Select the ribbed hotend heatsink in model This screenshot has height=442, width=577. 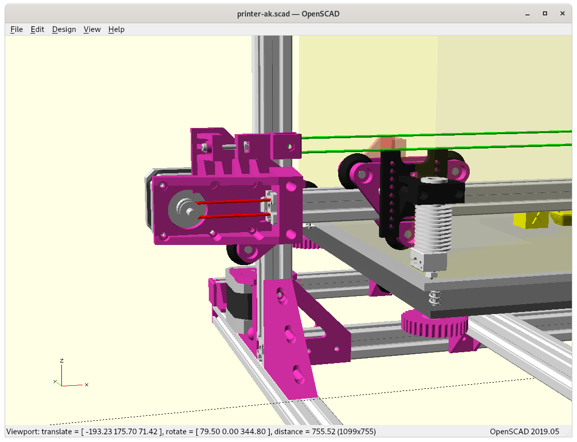[x=433, y=226]
